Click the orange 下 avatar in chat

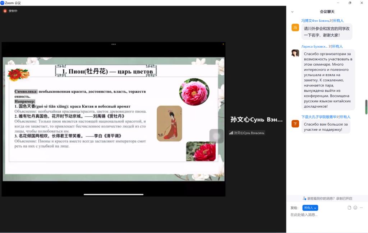click(295, 124)
